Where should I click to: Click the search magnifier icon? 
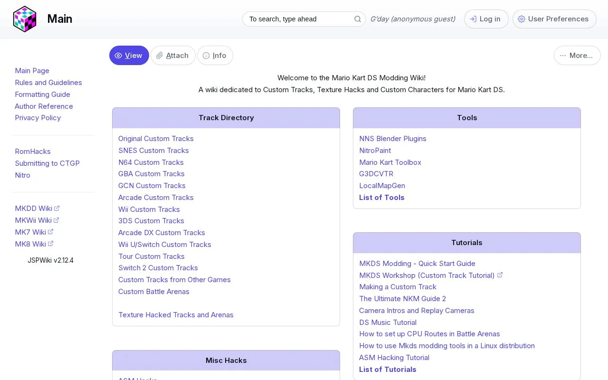tap(358, 19)
